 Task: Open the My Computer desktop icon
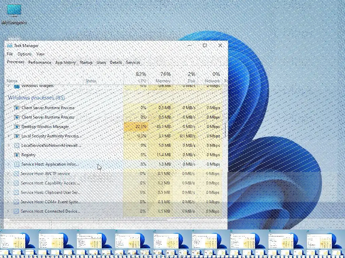click(x=14, y=13)
